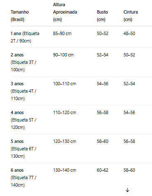Select the Tamanho (Brasil) column header

pyautogui.click(x=20, y=16)
